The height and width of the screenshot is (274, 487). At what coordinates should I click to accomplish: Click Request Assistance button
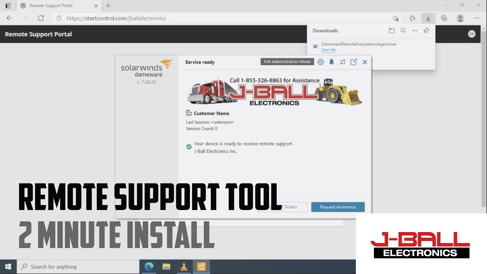[338, 207]
